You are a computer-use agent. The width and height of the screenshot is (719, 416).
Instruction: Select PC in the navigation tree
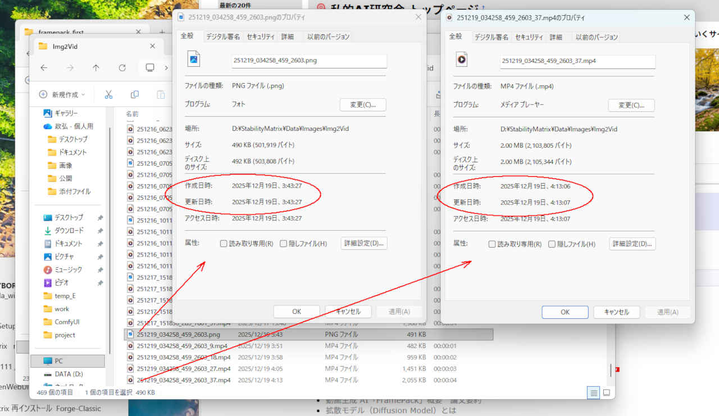(59, 361)
